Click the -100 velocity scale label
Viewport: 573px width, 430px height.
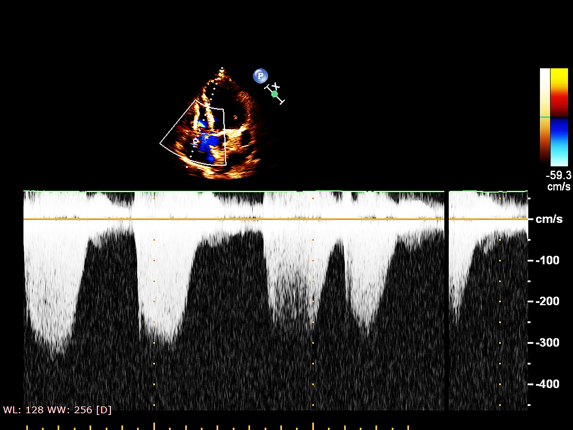tap(547, 260)
